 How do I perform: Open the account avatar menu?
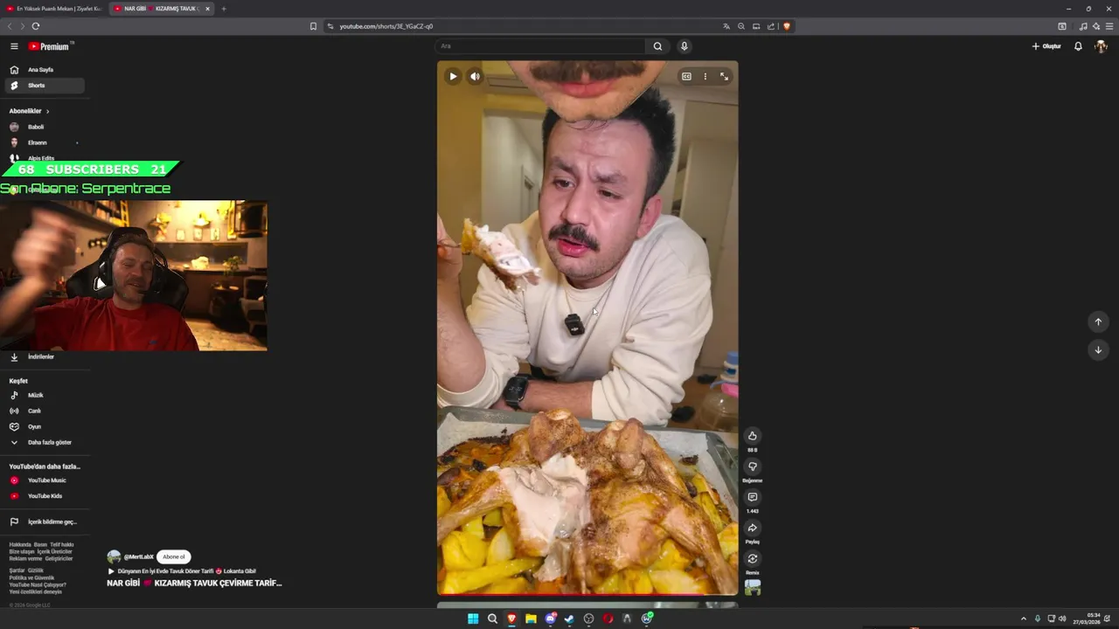[1102, 46]
